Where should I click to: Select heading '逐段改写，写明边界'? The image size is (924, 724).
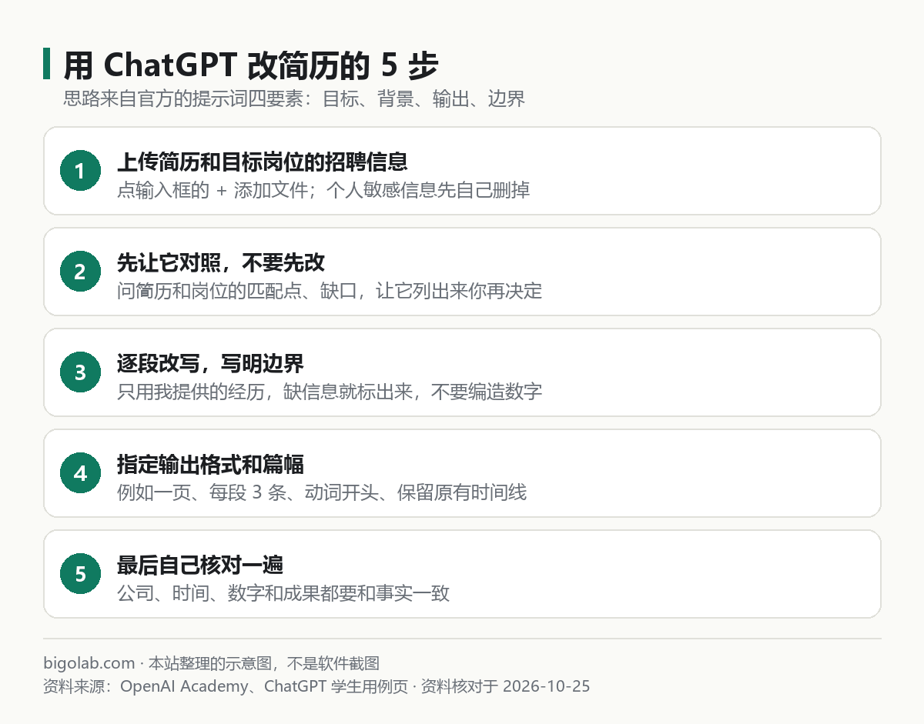click(x=210, y=364)
